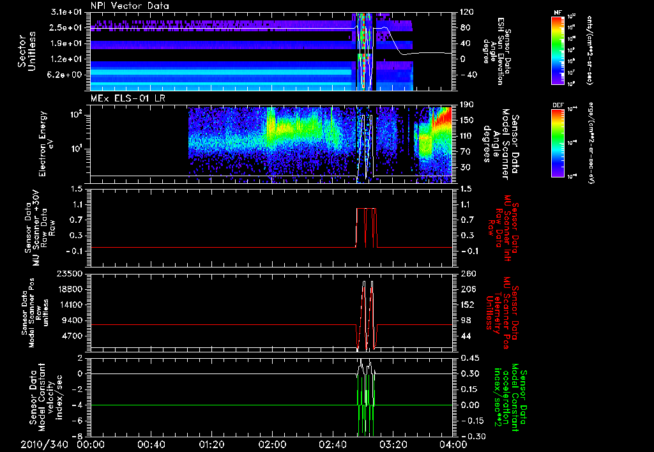Click the '150' scanner angle tick value

click(x=467, y=120)
